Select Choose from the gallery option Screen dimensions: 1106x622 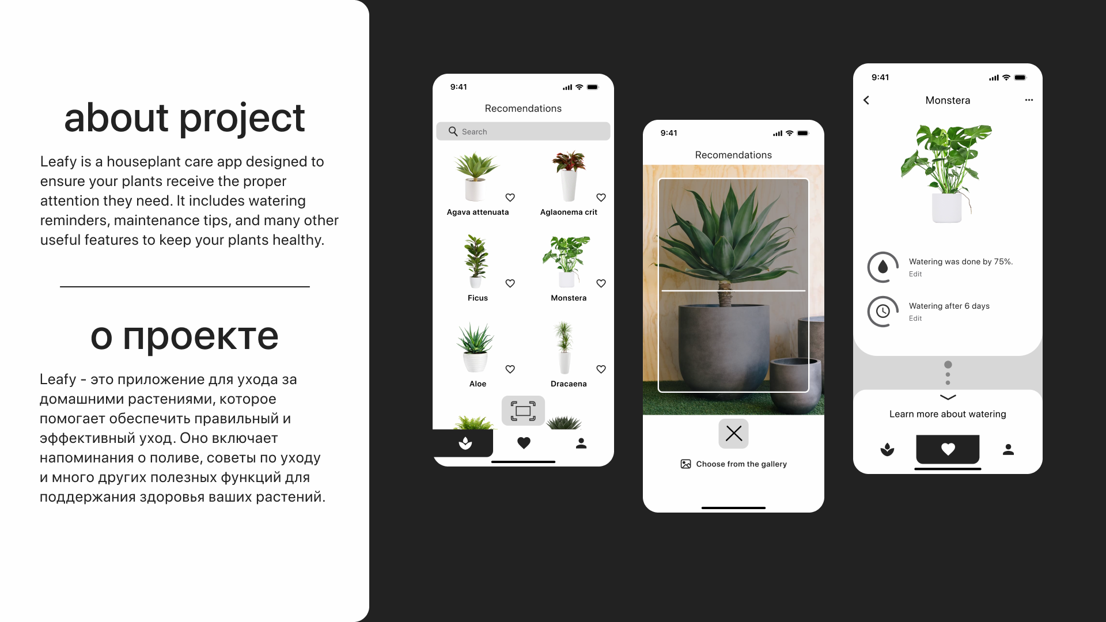(733, 463)
